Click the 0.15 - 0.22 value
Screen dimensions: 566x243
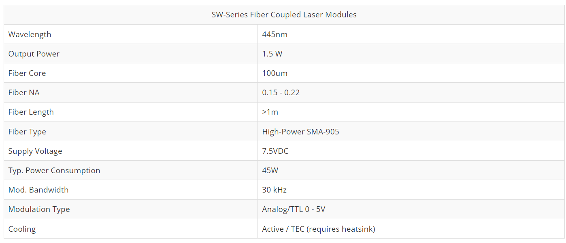281,92
